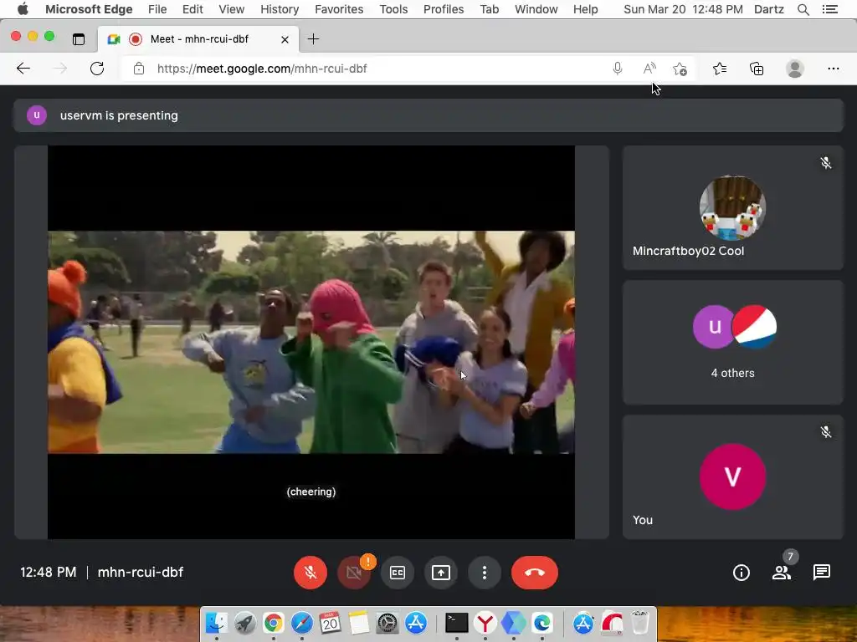Click the presented video screen
857x642 pixels.
point(311,342)
